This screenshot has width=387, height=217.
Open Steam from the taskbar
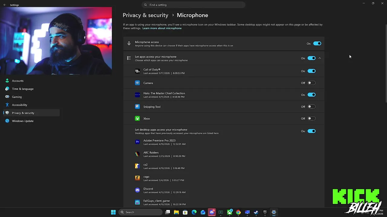(256, 212)
